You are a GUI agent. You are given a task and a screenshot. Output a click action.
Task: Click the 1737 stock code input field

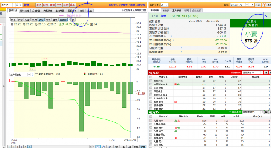point(7,5)
